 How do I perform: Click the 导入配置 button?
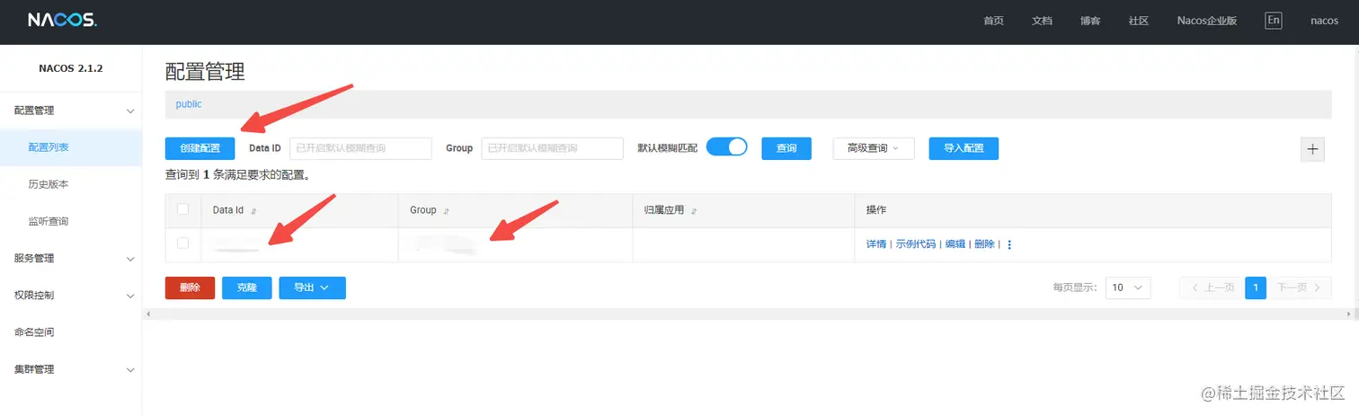coord(964,148)
